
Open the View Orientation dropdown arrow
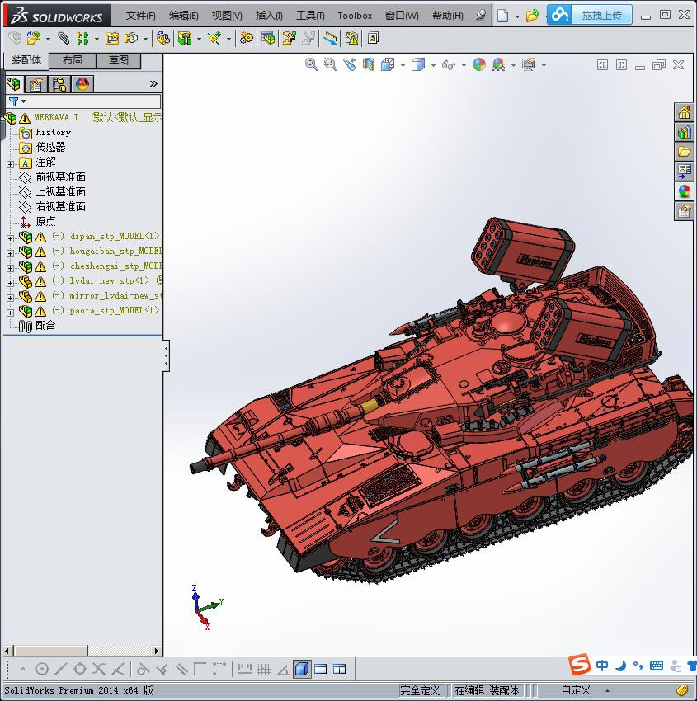pos(403,66)
